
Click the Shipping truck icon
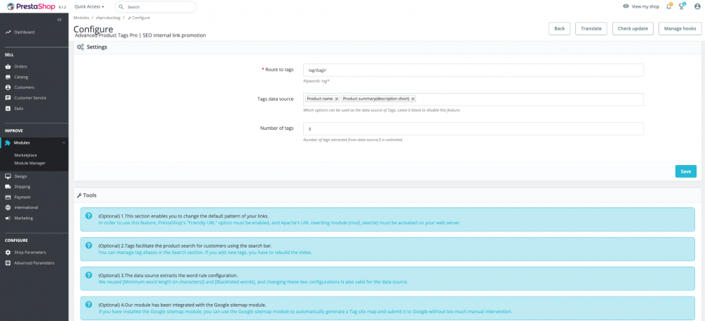[8, 187]
